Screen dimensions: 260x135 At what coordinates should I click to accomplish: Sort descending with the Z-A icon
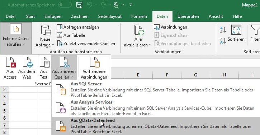(x=223, y=41)
